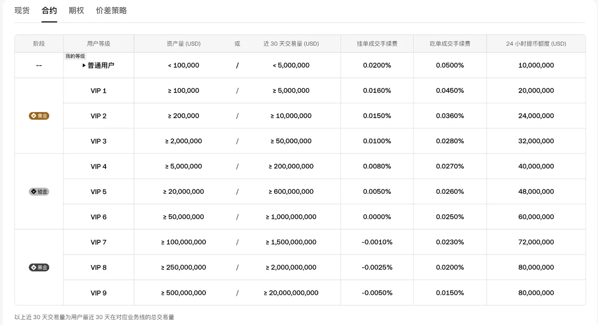Click the 用户等级 column header
This screenshot has width=598, height=325.
click(x=99, y=44)
